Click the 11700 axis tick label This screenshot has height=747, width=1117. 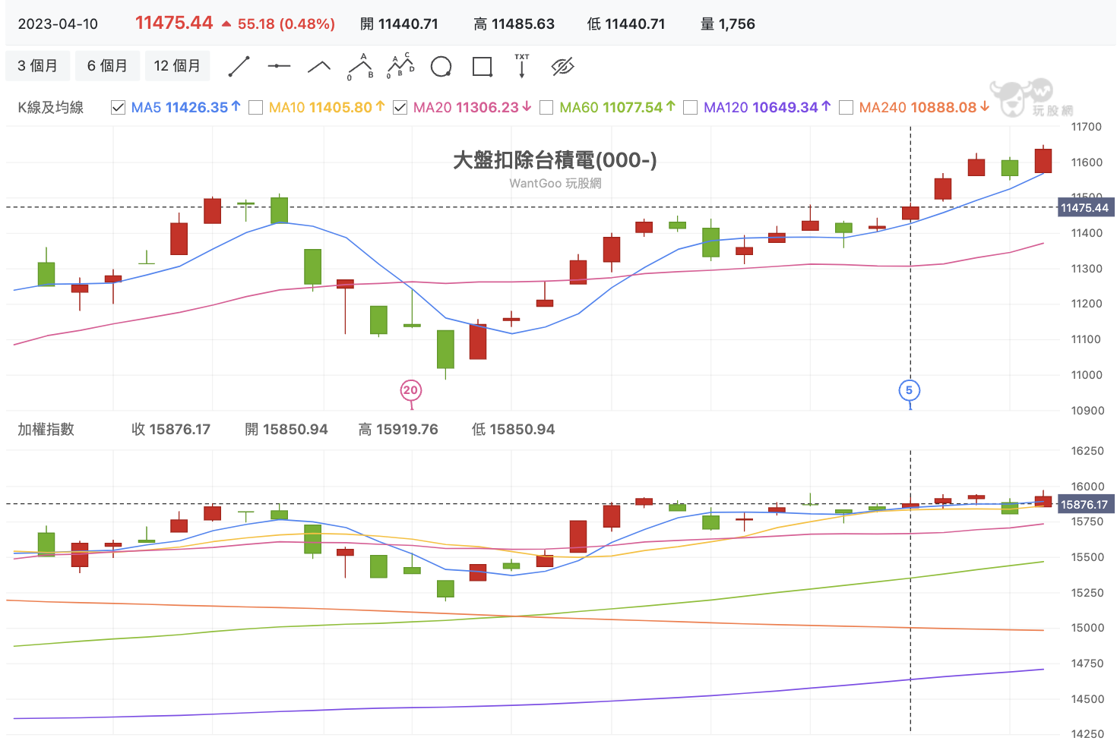tap(1086, 127)
